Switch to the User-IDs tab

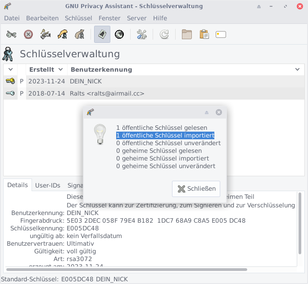coord(48,185)
